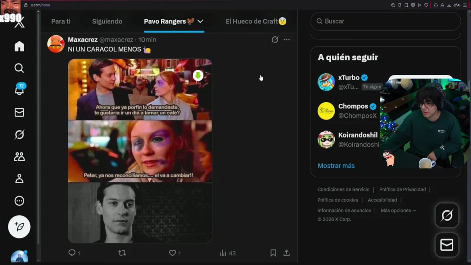This screenshot has width=471, height=265.
Task: Open Accesibilidad footer link
Action: point(382,200)
